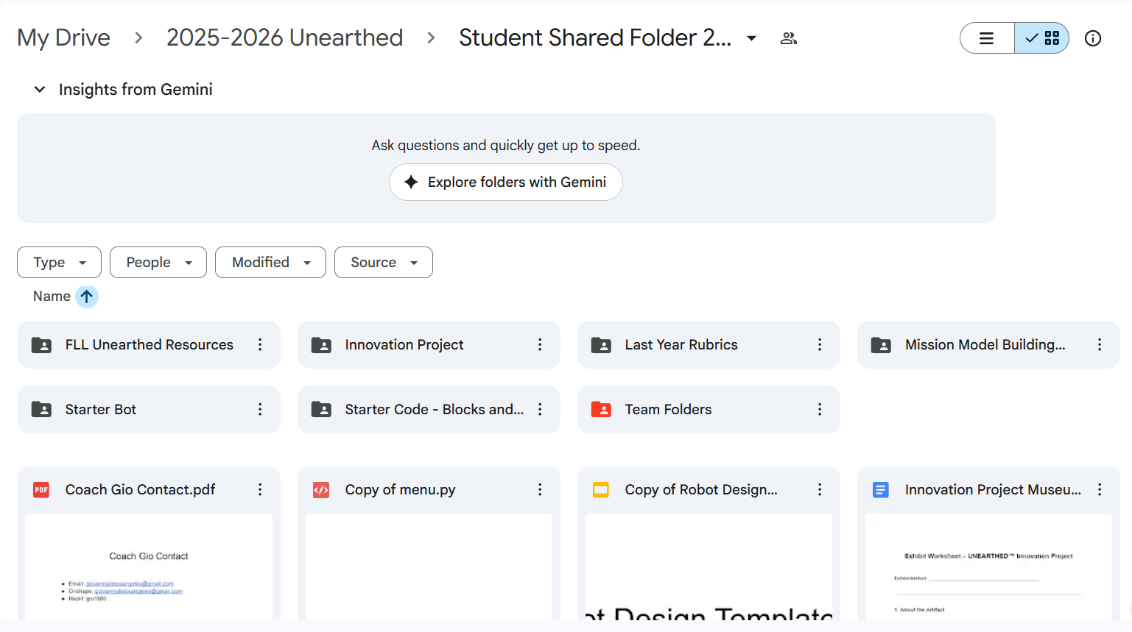Open the Student Shared Folder dropdown arrow
This screenshot has height=632, width=1132.
(750, 38)
